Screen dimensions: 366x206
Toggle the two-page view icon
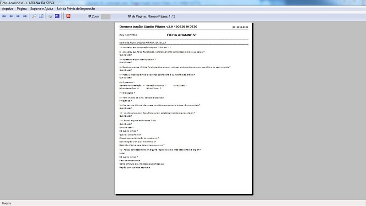click(41, 16)
